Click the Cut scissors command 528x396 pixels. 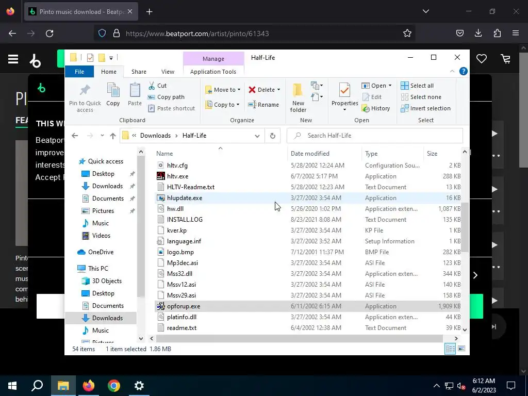158,86
